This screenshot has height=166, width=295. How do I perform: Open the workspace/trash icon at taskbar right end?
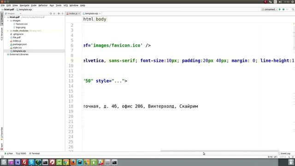(x=291, y=162)
